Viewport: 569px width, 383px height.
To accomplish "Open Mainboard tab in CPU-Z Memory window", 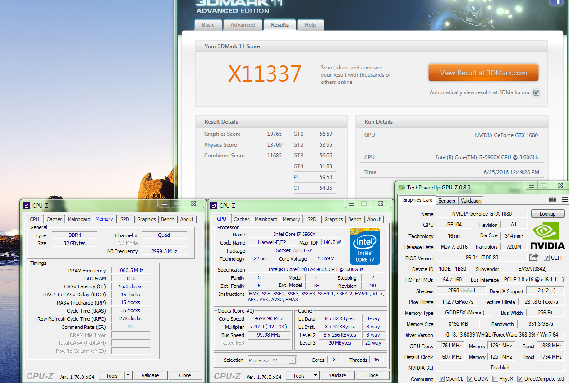I will pyautogui.click(x=79, y=219).
